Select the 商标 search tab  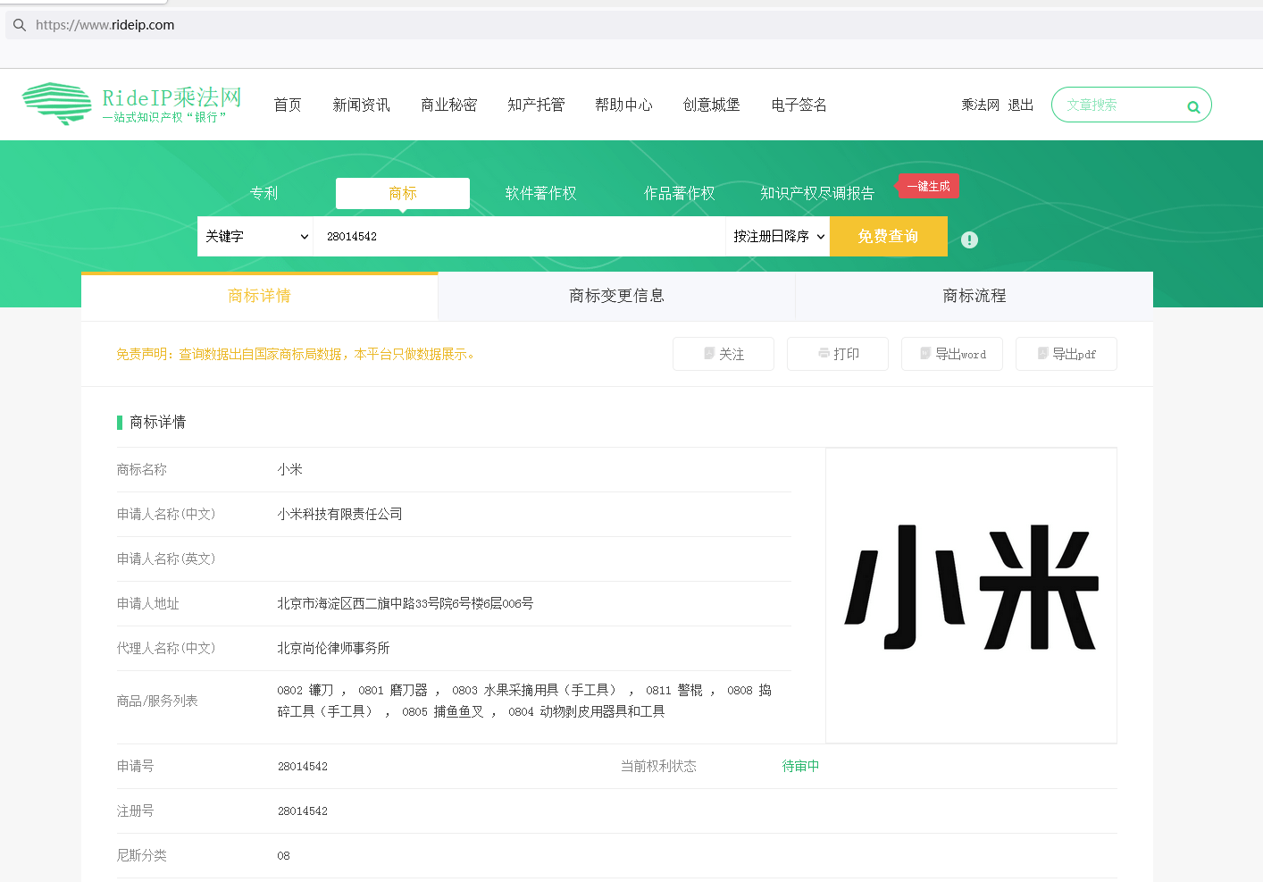click(403, 193)
